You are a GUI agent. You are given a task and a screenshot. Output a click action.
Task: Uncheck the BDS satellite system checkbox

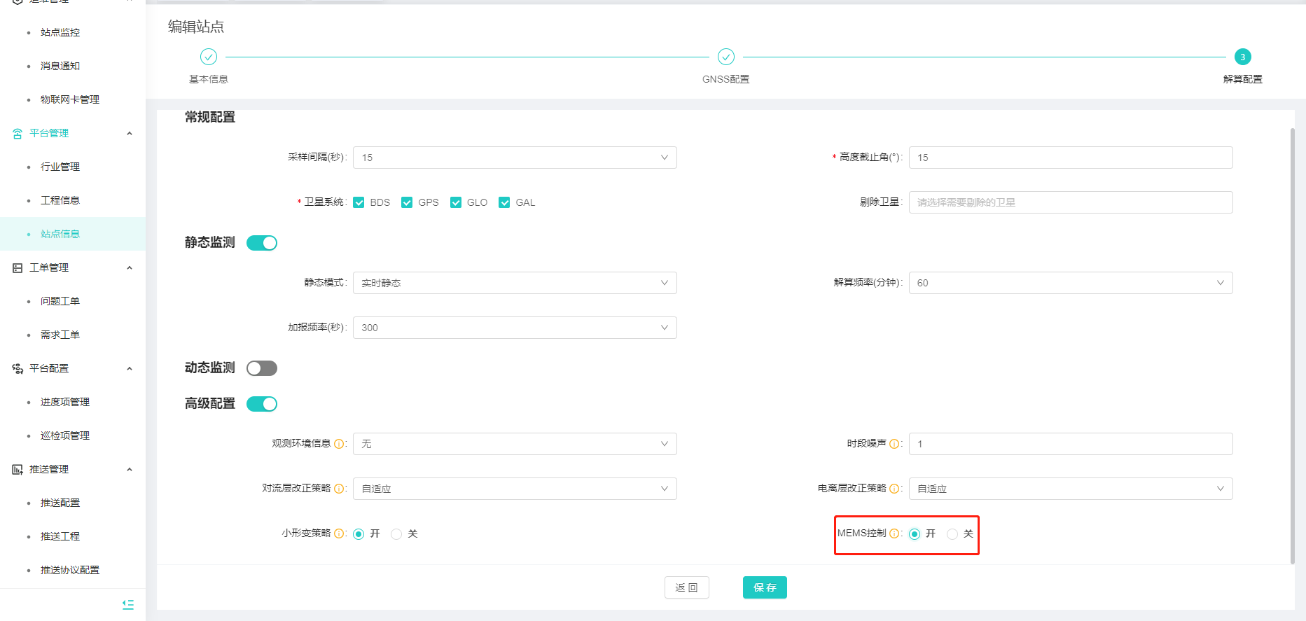pyautogui.click(x=359, y=202)
